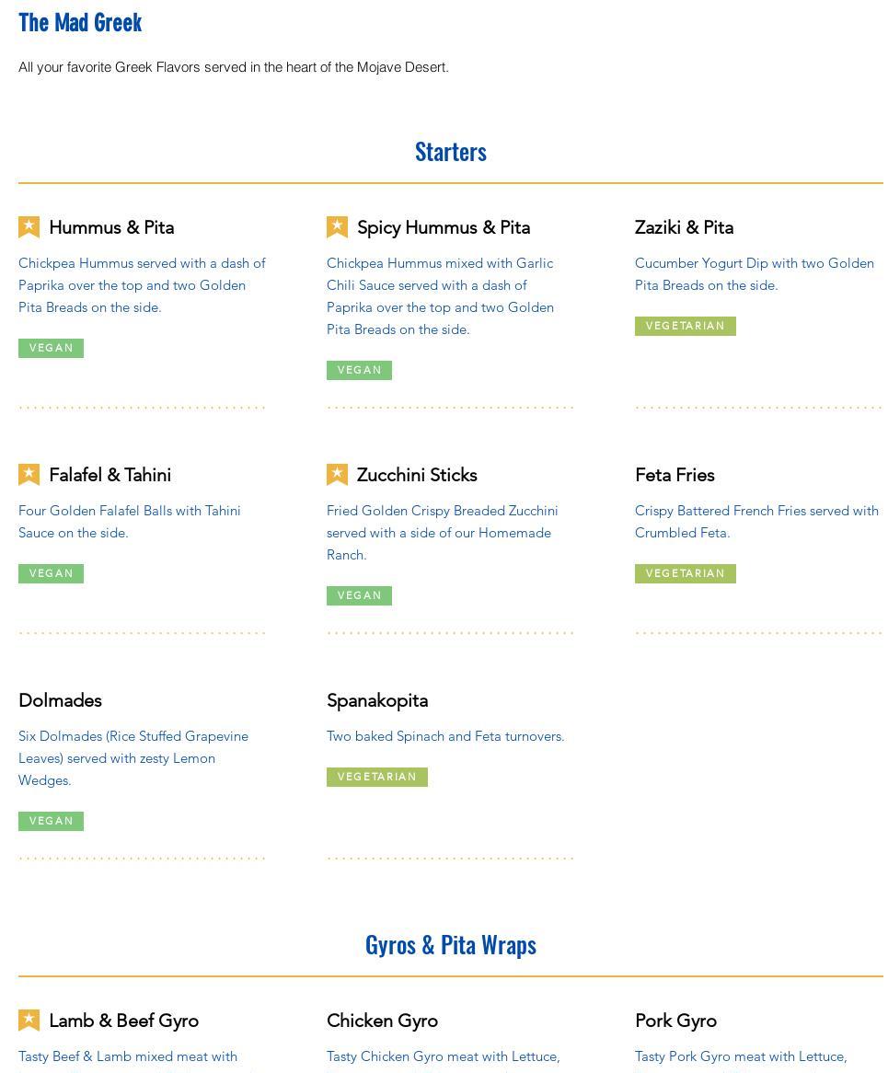Click The Mad Greek page title
Viewport: 888px width, 1073px height.
tap(80, 23)
